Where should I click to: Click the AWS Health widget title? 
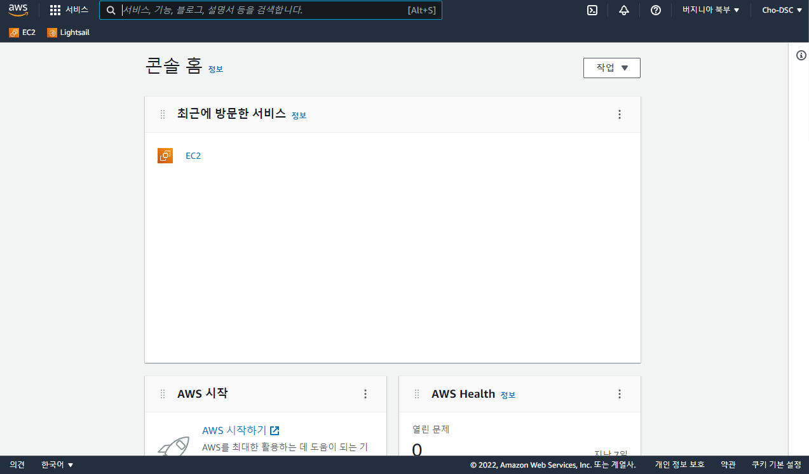tap(463, 394)
